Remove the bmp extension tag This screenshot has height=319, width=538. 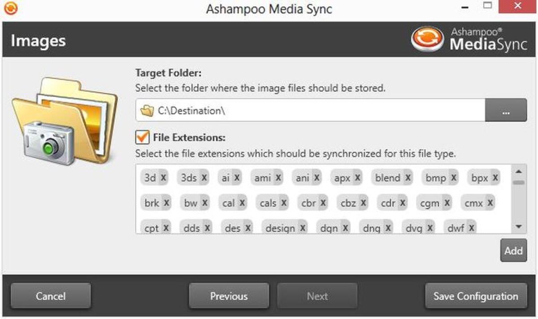click(x=454, y=177)
